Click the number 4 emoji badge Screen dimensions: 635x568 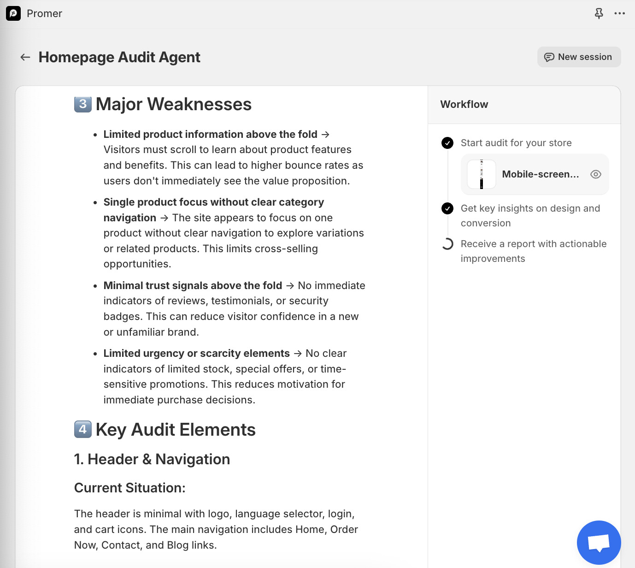point(83,430)
